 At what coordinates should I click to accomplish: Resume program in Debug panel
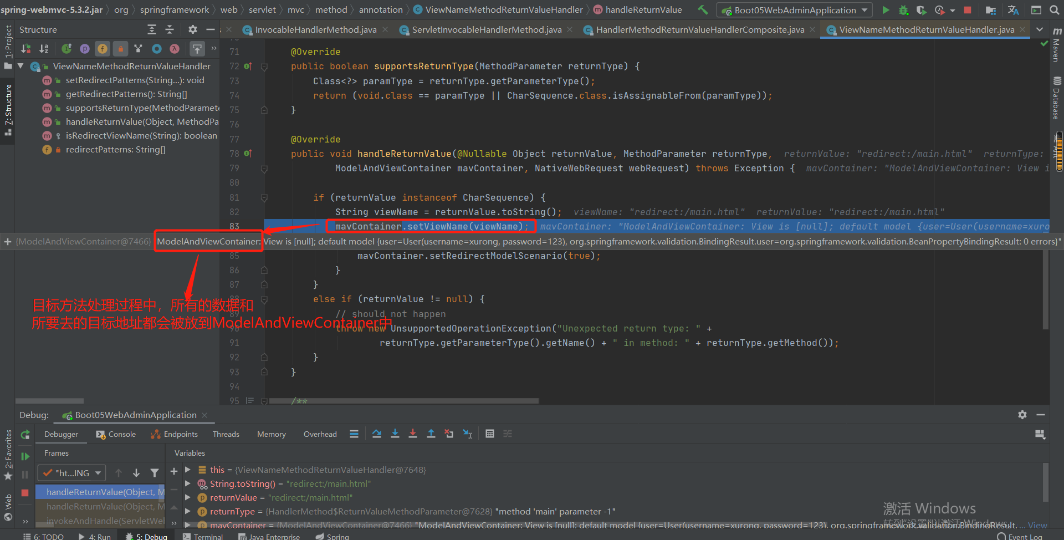[25, 456]
